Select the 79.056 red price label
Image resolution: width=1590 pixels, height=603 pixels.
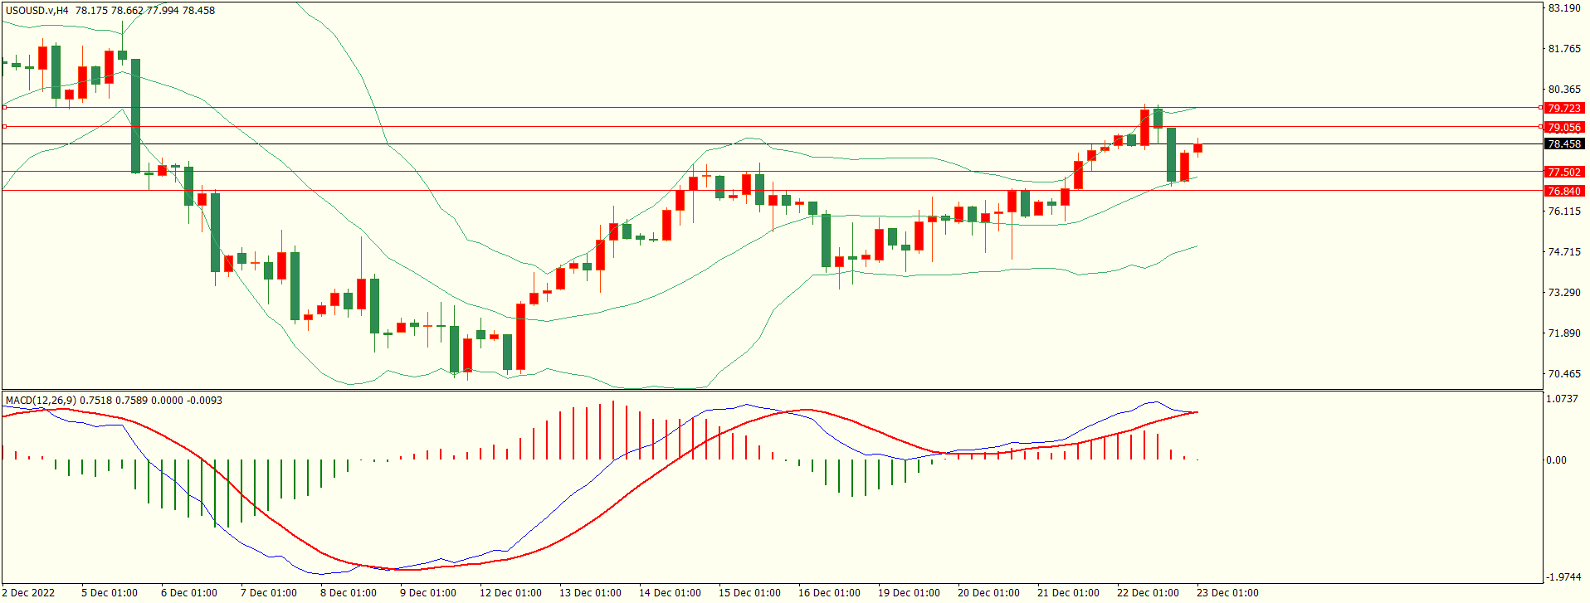click(1563, 128)
